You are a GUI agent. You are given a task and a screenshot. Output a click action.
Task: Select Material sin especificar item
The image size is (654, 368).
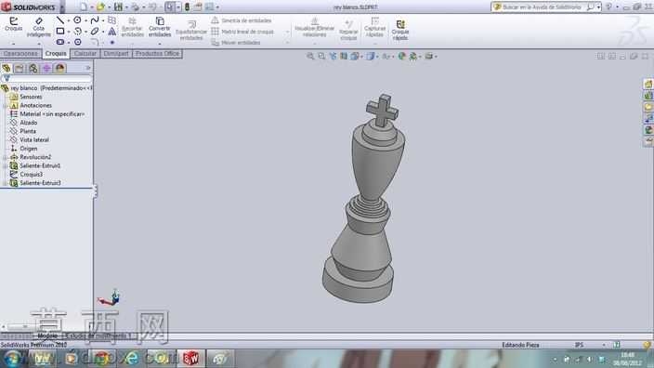pos(52,114)
